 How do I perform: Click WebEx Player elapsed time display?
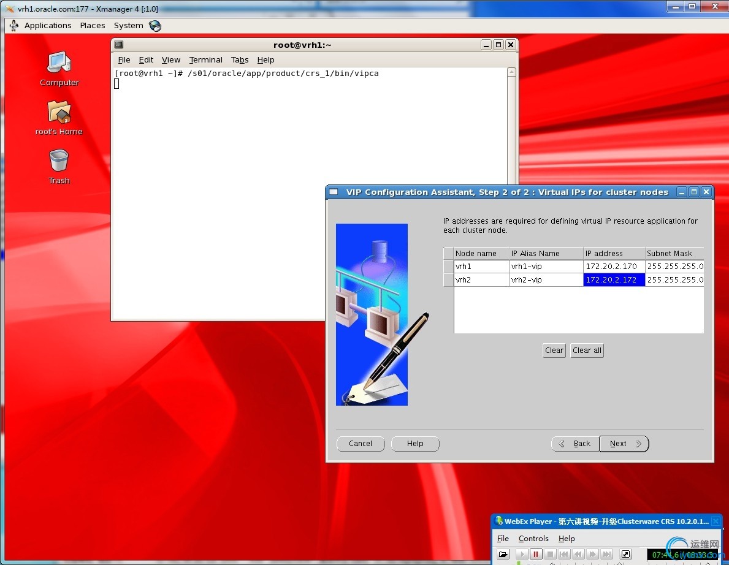click(x=684, y=555)
